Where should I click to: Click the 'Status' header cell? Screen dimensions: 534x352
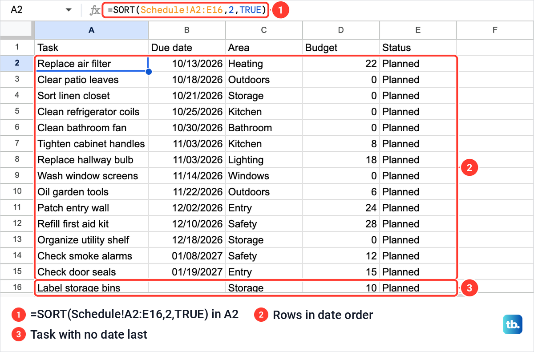[x=418, y=47]
